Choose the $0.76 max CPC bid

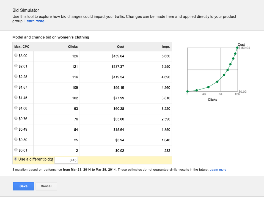coord(16,118)
